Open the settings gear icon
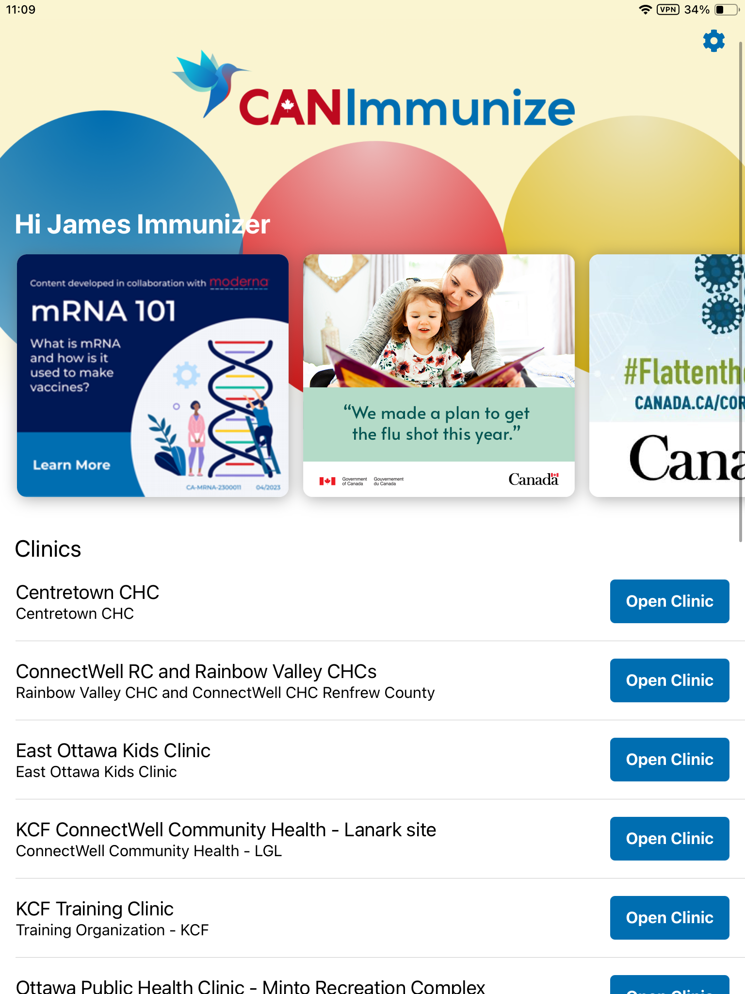This screenshot has height=994, width=745. (713, 41)
